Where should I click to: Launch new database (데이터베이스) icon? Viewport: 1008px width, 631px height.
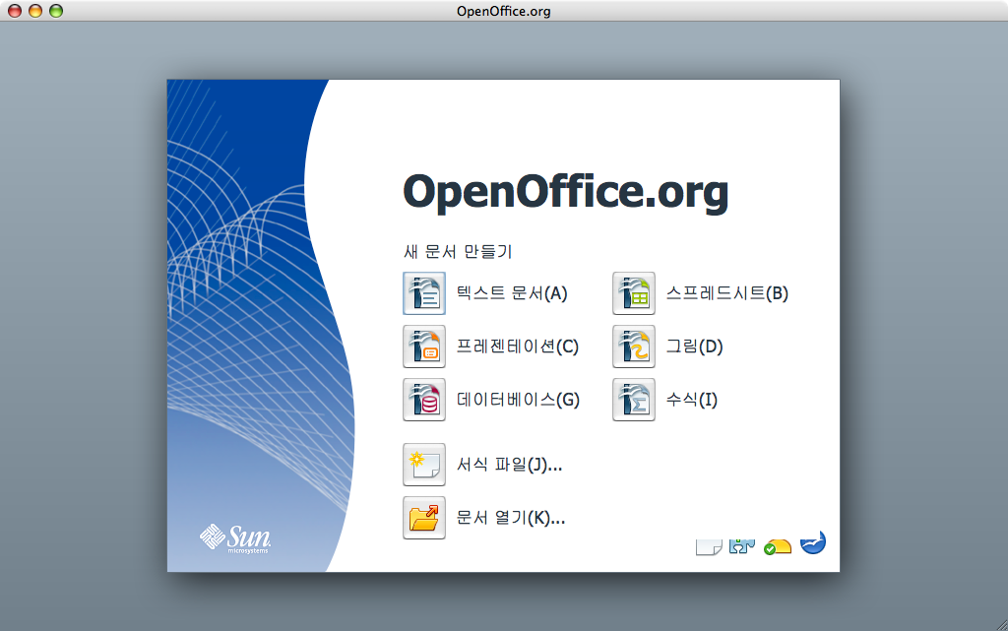pos(424,400)
